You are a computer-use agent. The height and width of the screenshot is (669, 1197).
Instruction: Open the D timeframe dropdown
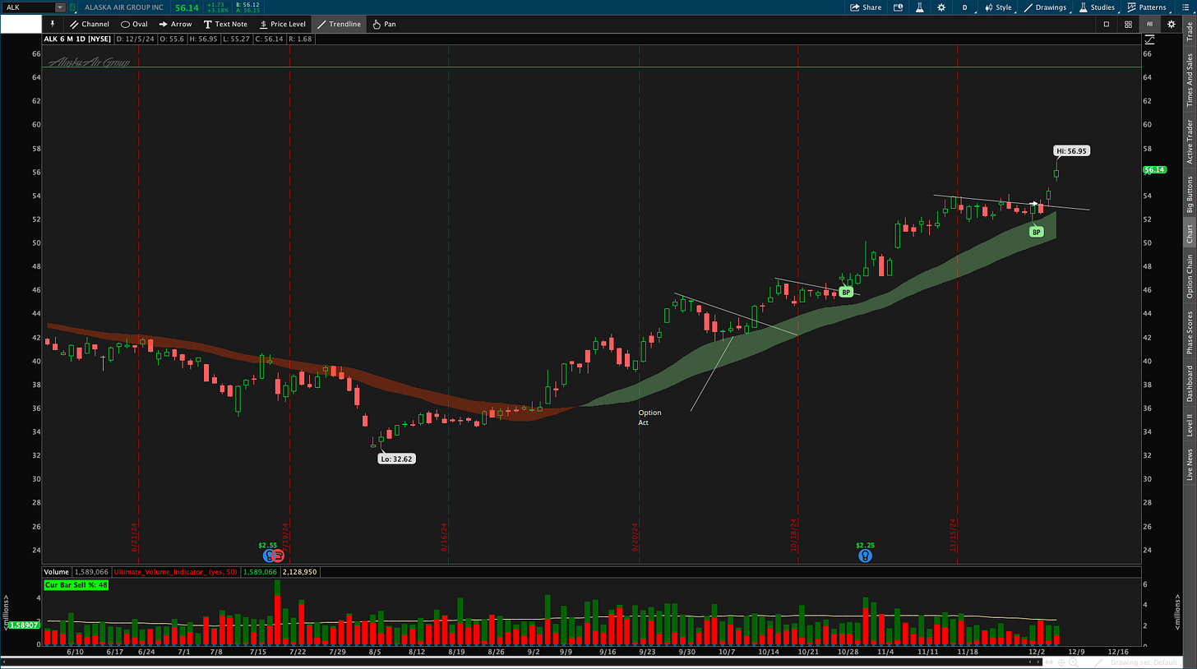coord(964,7)
